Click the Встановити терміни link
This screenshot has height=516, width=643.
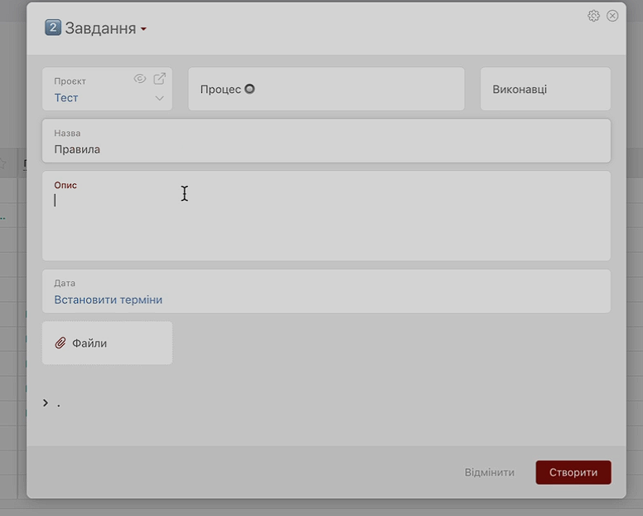click(109, 299)
